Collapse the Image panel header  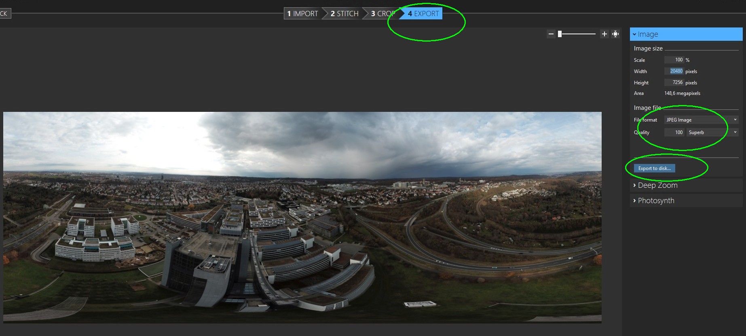pyautogui.click(x=686, y=34)
